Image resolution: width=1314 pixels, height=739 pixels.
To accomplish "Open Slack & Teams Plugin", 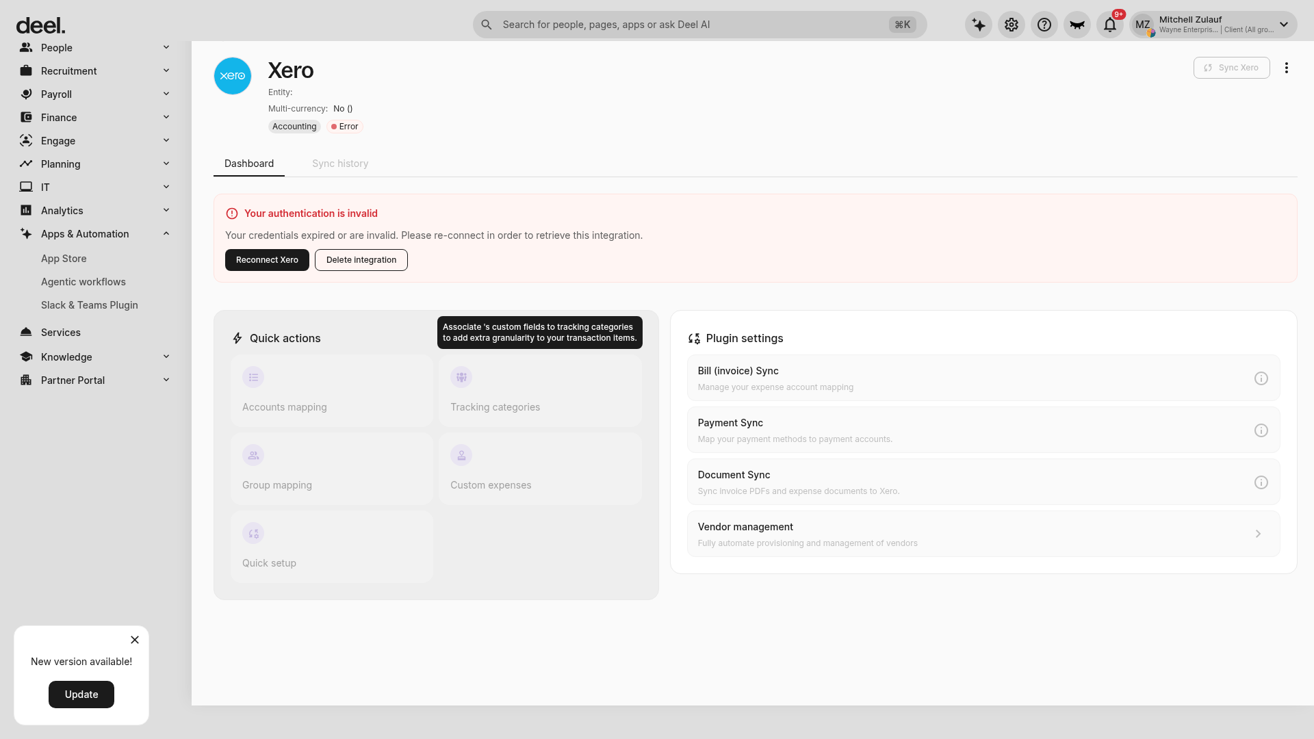I will (x=90, y=305).
